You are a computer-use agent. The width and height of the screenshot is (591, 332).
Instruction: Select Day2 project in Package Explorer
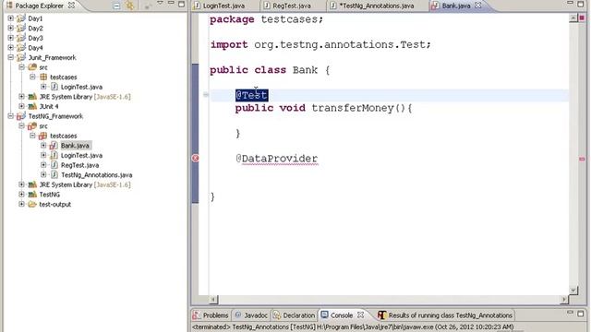35,29
